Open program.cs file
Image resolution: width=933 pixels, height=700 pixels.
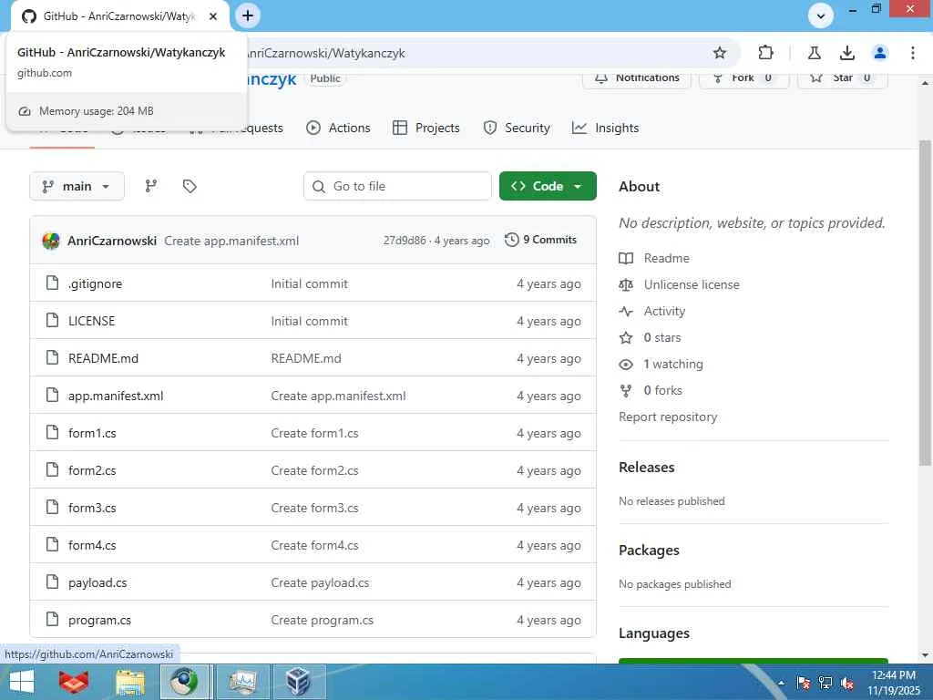click(100, 620)
